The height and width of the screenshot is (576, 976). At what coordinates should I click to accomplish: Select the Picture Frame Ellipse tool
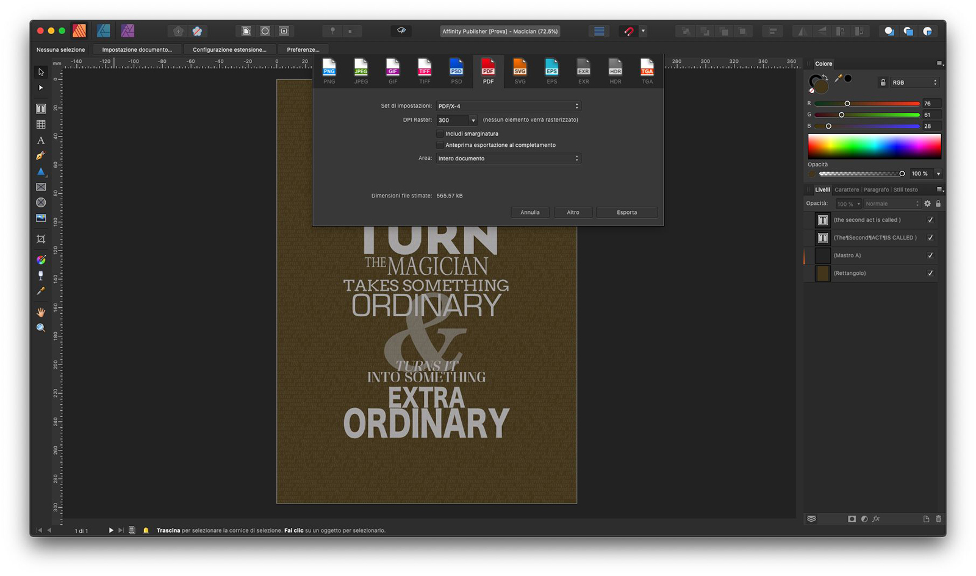click(41, 202)
